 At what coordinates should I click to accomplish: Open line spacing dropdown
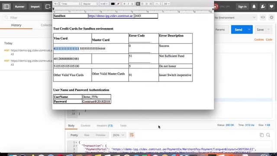(x=158, y=4)
